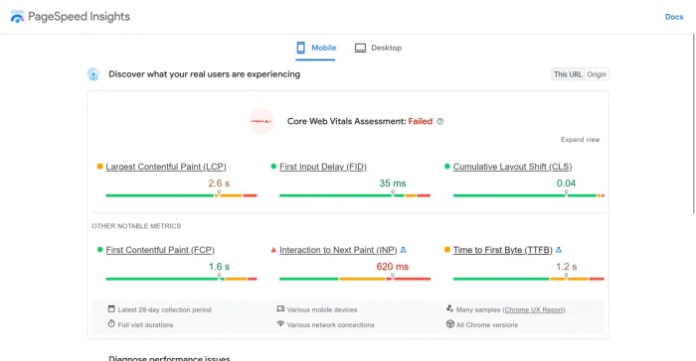The width and height of the screenshot is (696, 361).
Task: Click the LCP distribution bar
Action: [181, 195]
